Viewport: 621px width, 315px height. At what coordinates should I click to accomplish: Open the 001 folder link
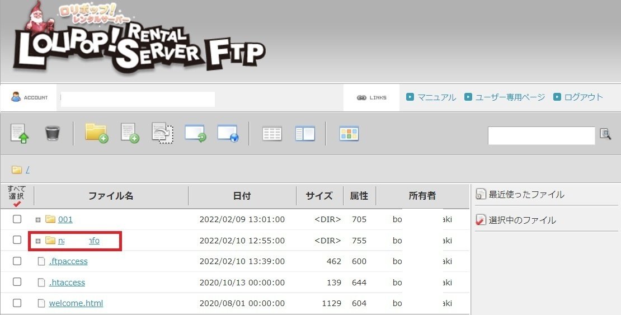pos(65,219)
